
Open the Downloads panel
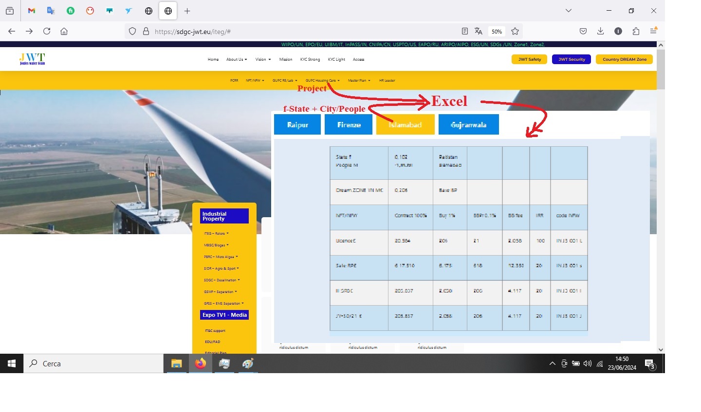(x=601, y=31)
